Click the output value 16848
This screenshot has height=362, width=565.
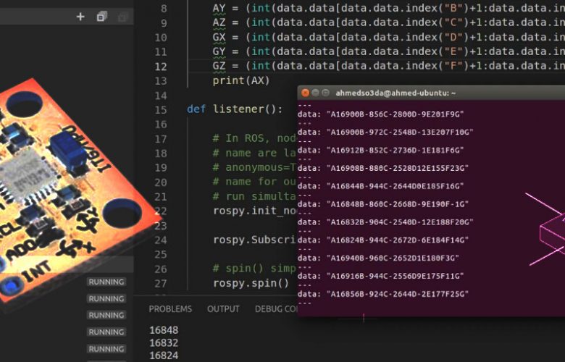click(164, 330)
